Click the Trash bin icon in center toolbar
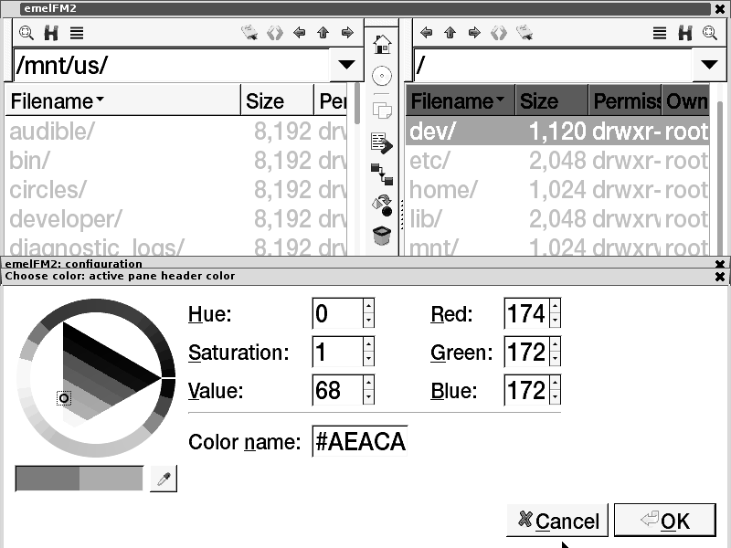 [x=382, y=236]
